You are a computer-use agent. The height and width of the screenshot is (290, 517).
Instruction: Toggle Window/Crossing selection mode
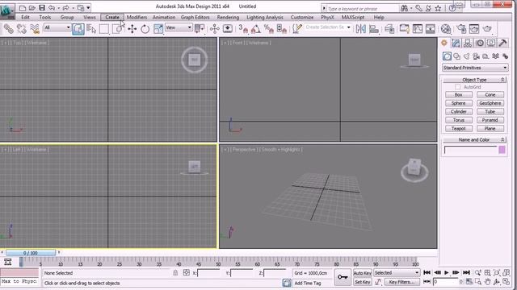[x=117, y=29]
